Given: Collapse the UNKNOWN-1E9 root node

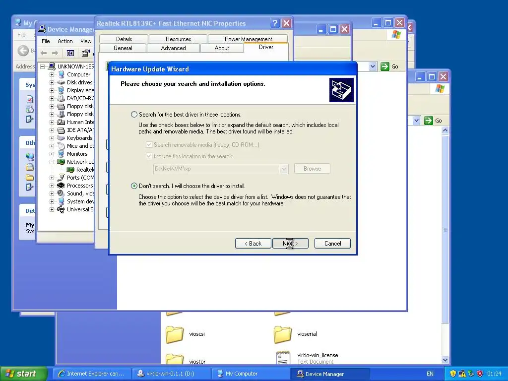Looking at the screenshot, I should click(43, 66).
